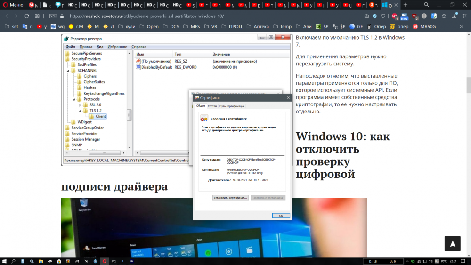The image size is (471, 265).
Task: Open the ABP extension icon
Action: pos(395,16)
